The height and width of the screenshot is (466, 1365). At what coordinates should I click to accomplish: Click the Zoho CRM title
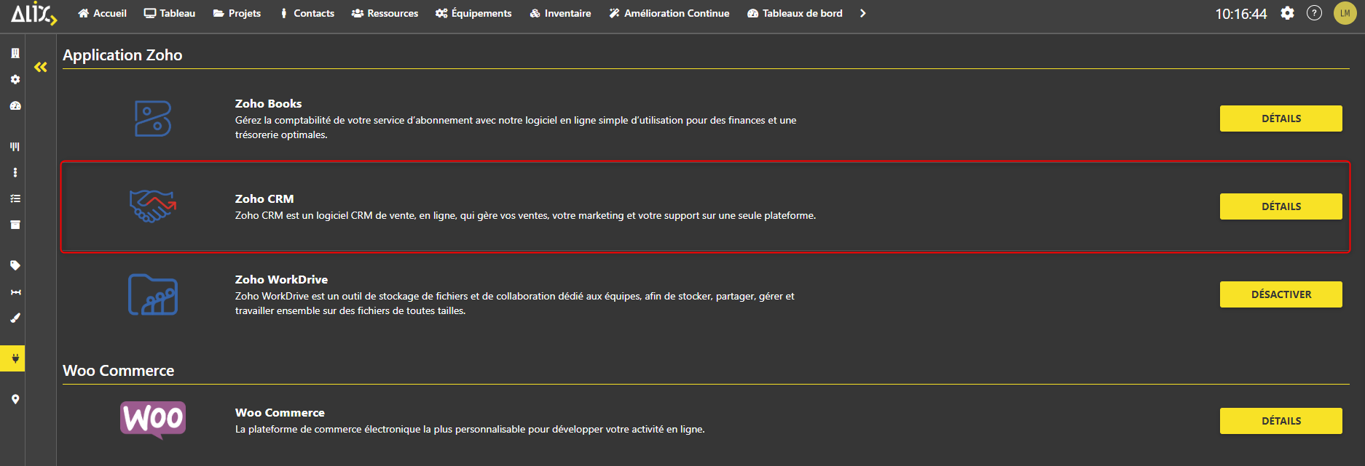tap(264, 199)
